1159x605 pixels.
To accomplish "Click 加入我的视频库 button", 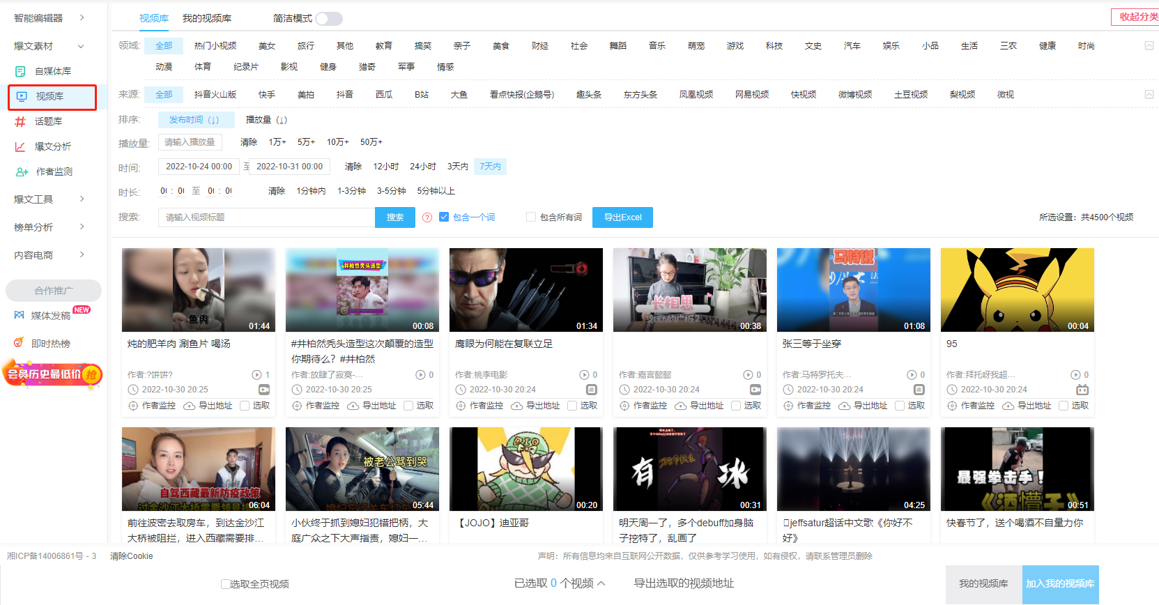I will (1060, 584).
